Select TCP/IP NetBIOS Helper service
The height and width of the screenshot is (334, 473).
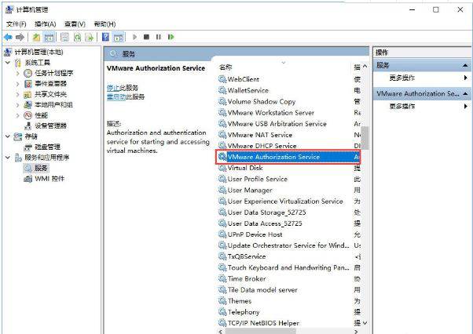pyautogui.click(x=288, y=323)
